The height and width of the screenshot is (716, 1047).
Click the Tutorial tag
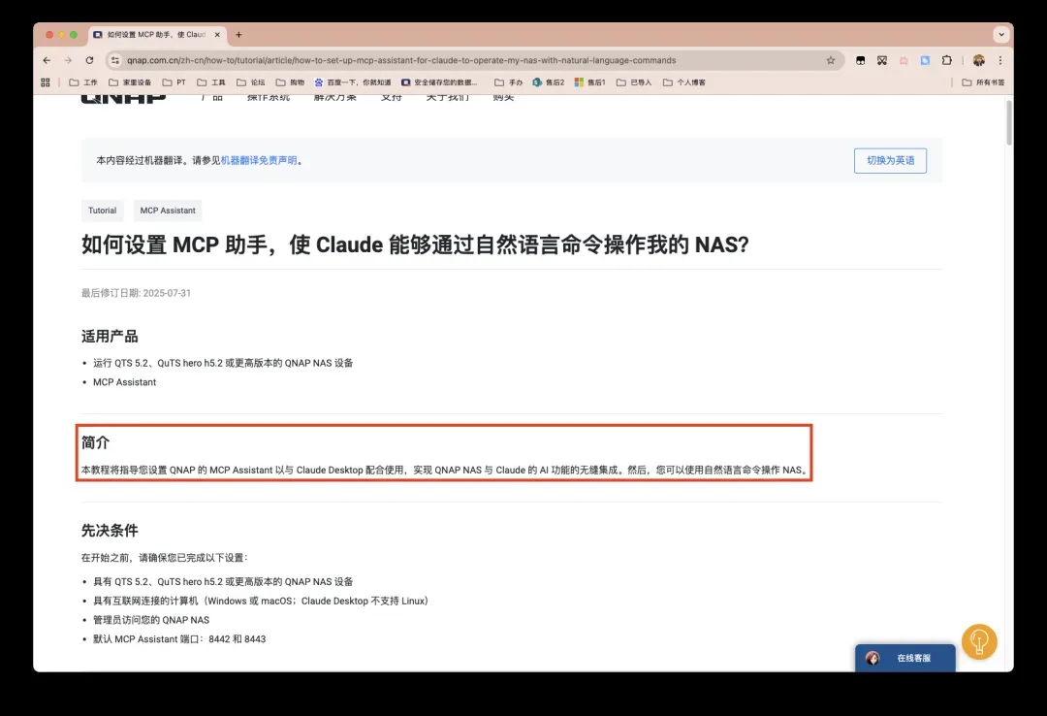(x=103, y=211)
